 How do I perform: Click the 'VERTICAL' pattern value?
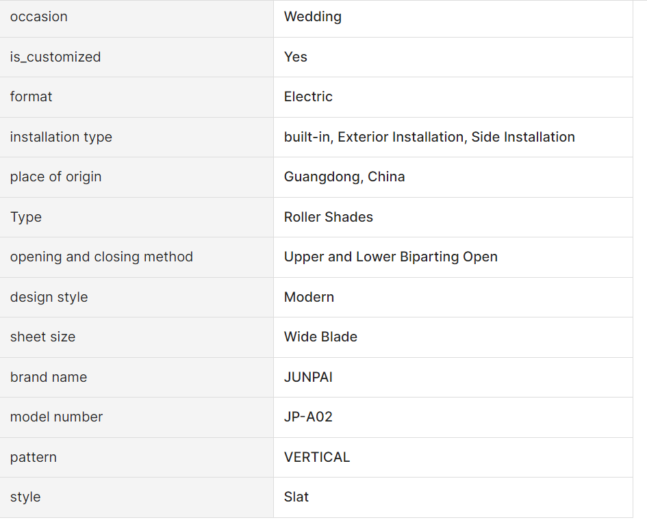[316, 457]
